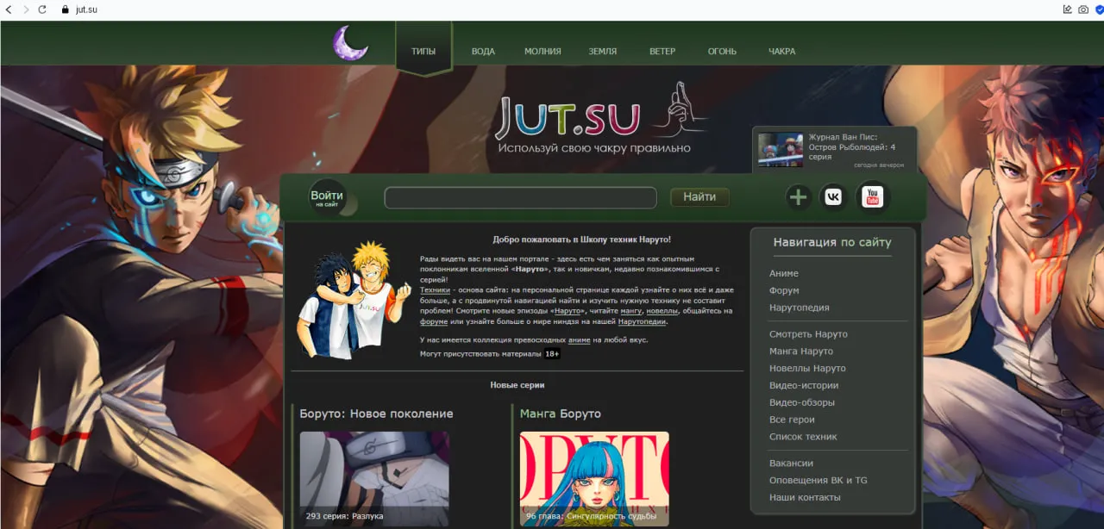Open Видео-истории navigation link
This screenshot has width=1104, height=529.
click(x=804, y=385)
